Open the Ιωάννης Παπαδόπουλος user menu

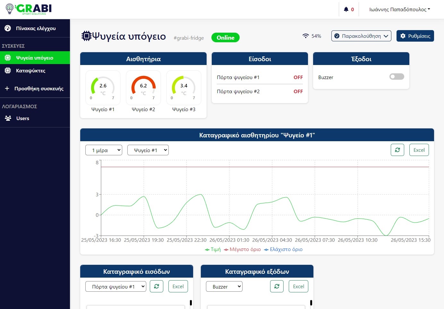(x=399, y=9)
